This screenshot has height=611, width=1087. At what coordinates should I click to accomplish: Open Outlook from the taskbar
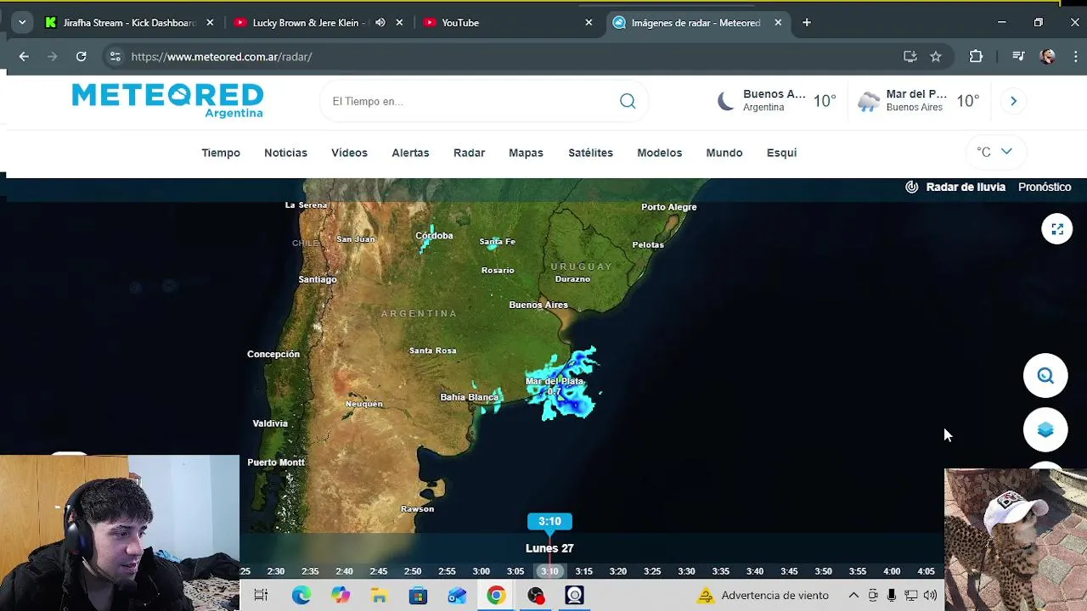pos(457,596)
